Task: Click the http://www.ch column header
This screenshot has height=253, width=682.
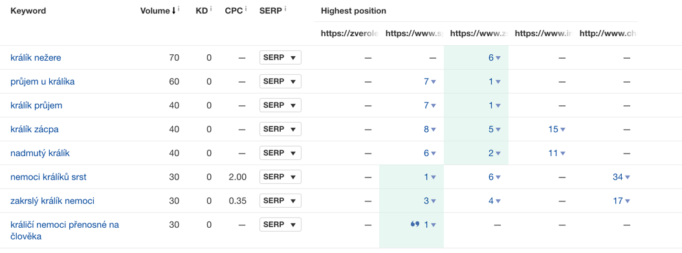Action: click(x=608, y=33)
